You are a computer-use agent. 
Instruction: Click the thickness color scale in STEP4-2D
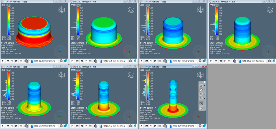[x=217, y=21]
